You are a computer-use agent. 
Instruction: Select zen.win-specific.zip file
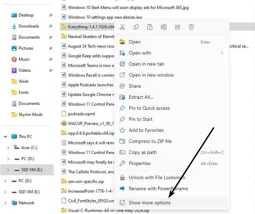(x=86, y=182)
